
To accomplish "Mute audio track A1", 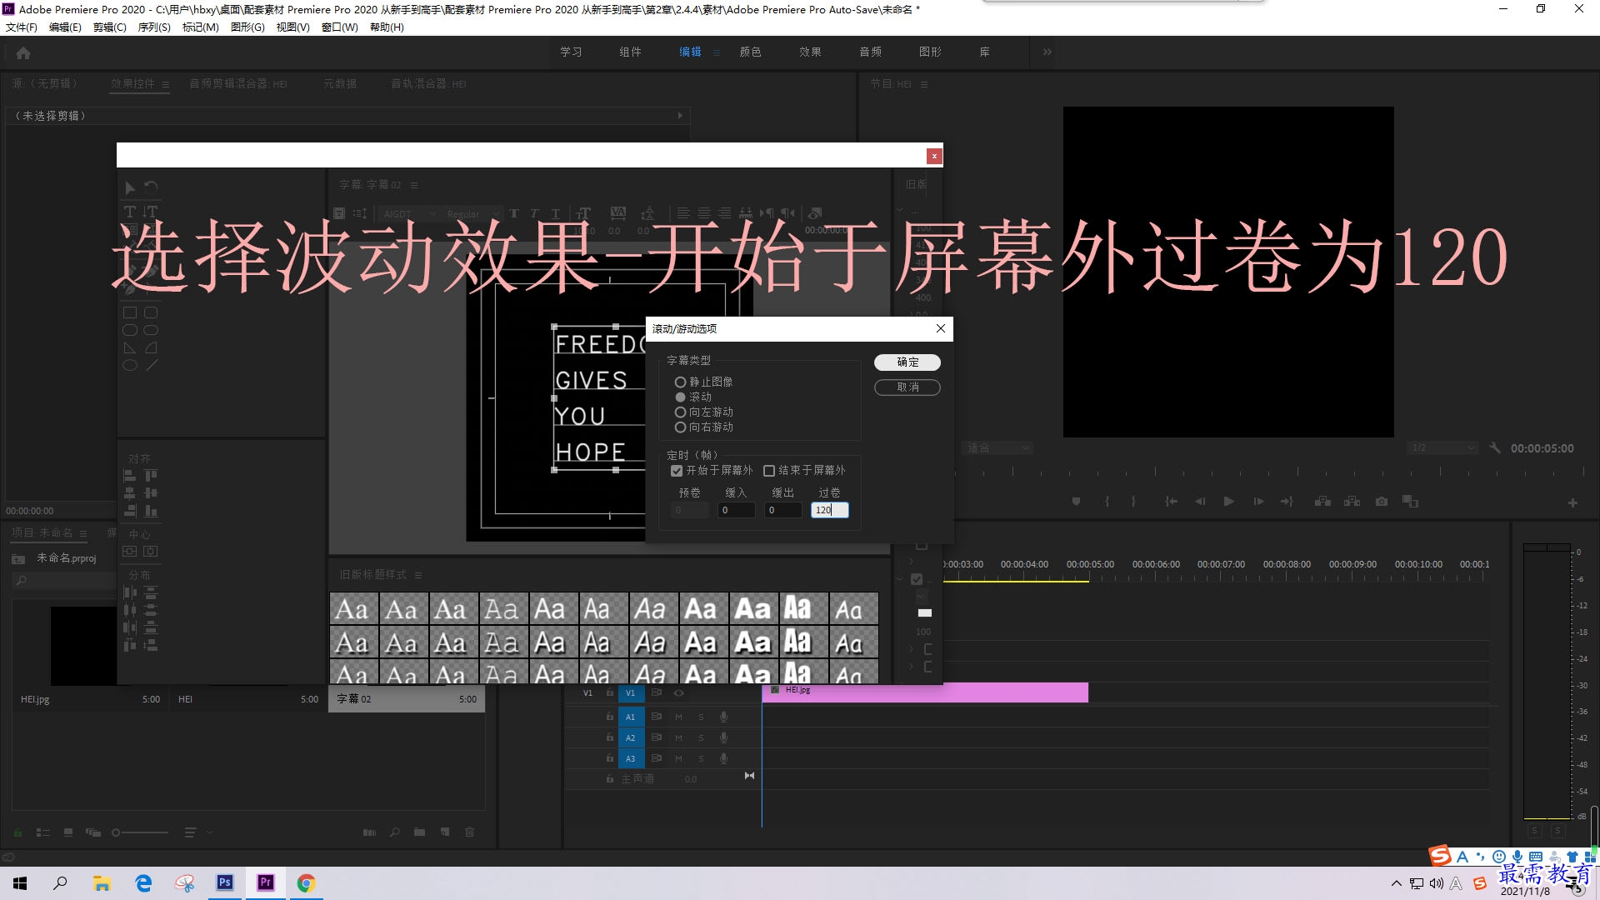I will [x=678, y=717].
